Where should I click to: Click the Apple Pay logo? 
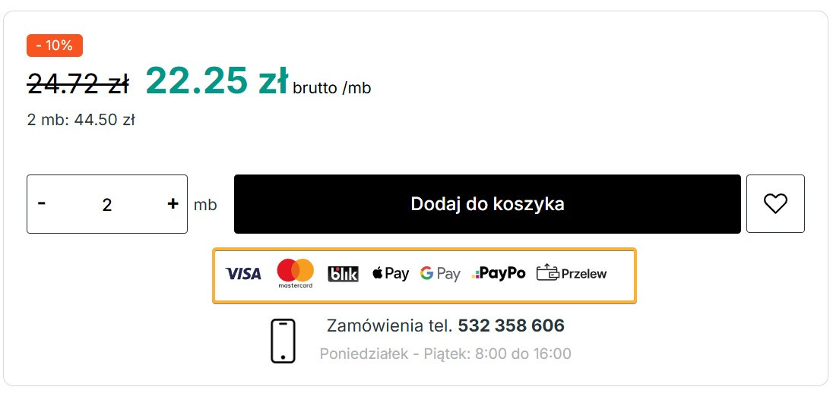(x=391, y=274)
